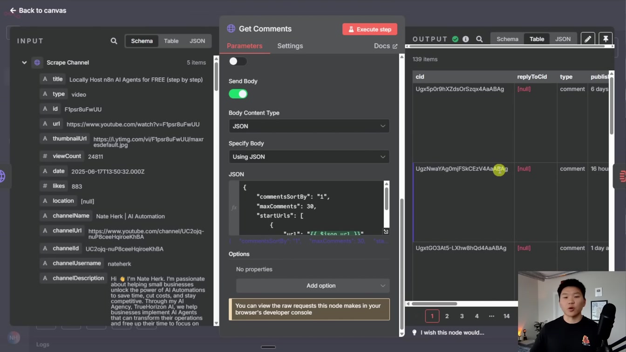Click the cid column header
This screenshot has width=626, height=352.
click(463, 77)
